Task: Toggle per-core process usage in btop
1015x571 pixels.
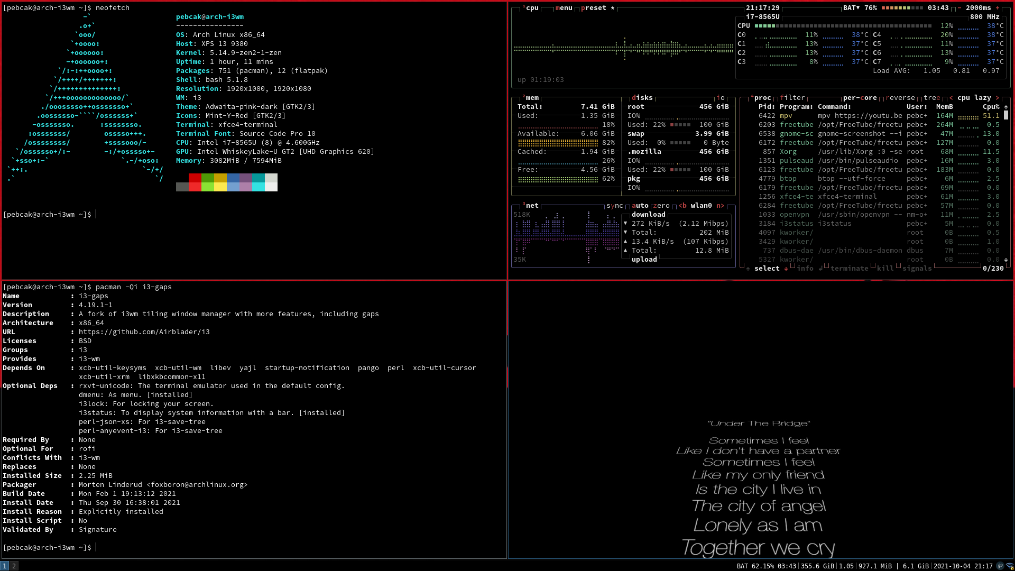Action: tap(860, 98)
